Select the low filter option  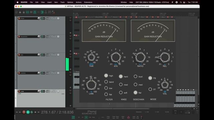106,88
